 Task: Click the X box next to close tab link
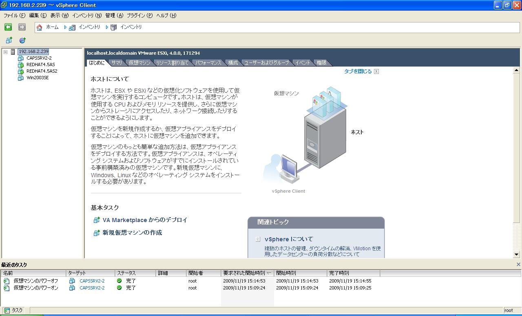pos(376,71)
